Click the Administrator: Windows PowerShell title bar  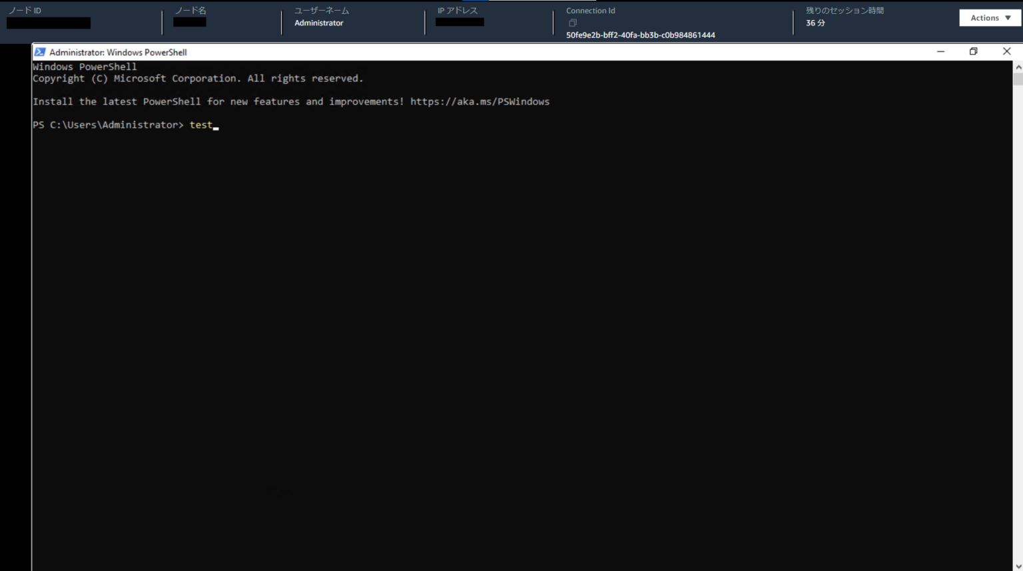coord(466,52)
